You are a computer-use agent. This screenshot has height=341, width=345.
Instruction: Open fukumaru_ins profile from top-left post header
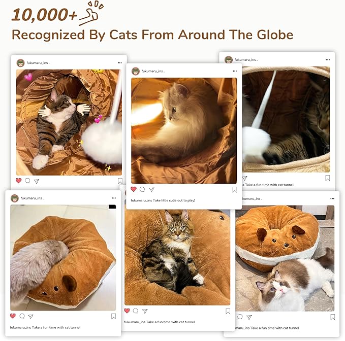(38, 63)
